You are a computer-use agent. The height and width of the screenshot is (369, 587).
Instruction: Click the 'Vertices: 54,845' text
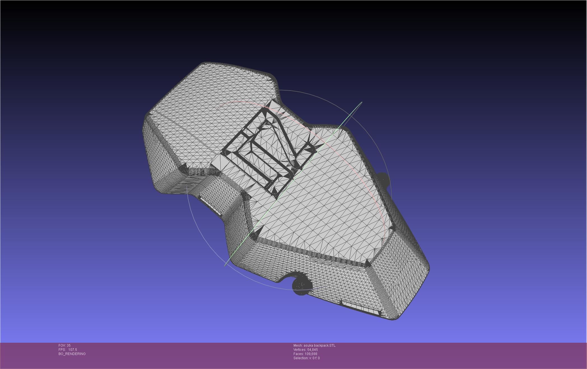tap(306, 350)
